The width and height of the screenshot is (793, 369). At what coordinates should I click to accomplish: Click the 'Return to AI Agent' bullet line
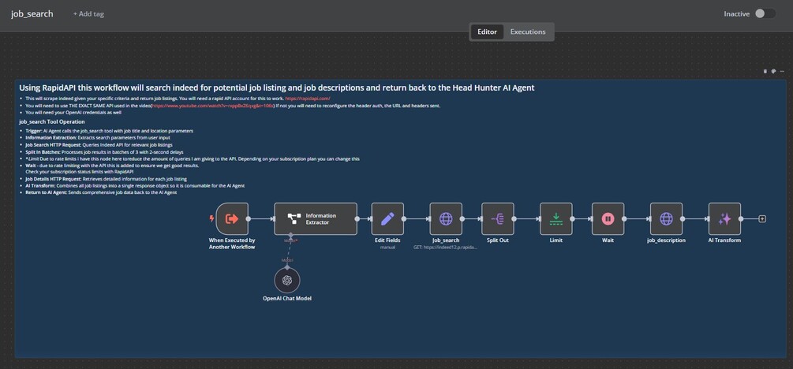tap(101, 192)
